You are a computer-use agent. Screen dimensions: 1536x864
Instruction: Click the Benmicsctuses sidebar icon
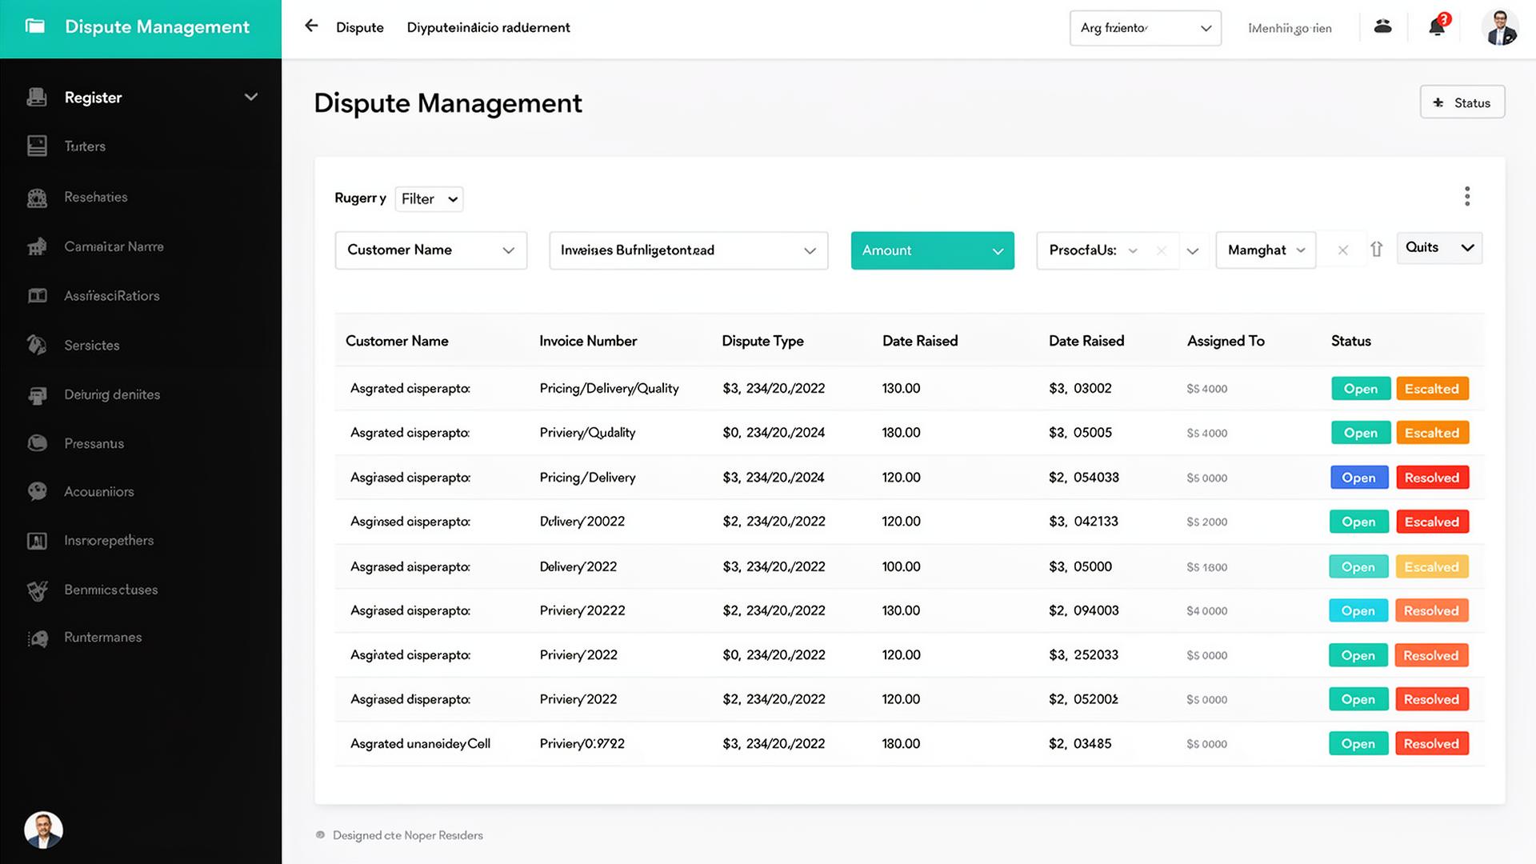[37, 590]
